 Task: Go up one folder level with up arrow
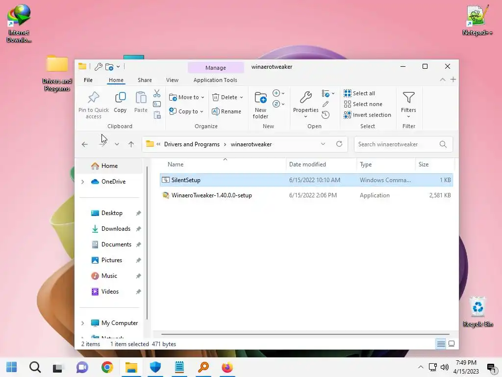[131, 144]
